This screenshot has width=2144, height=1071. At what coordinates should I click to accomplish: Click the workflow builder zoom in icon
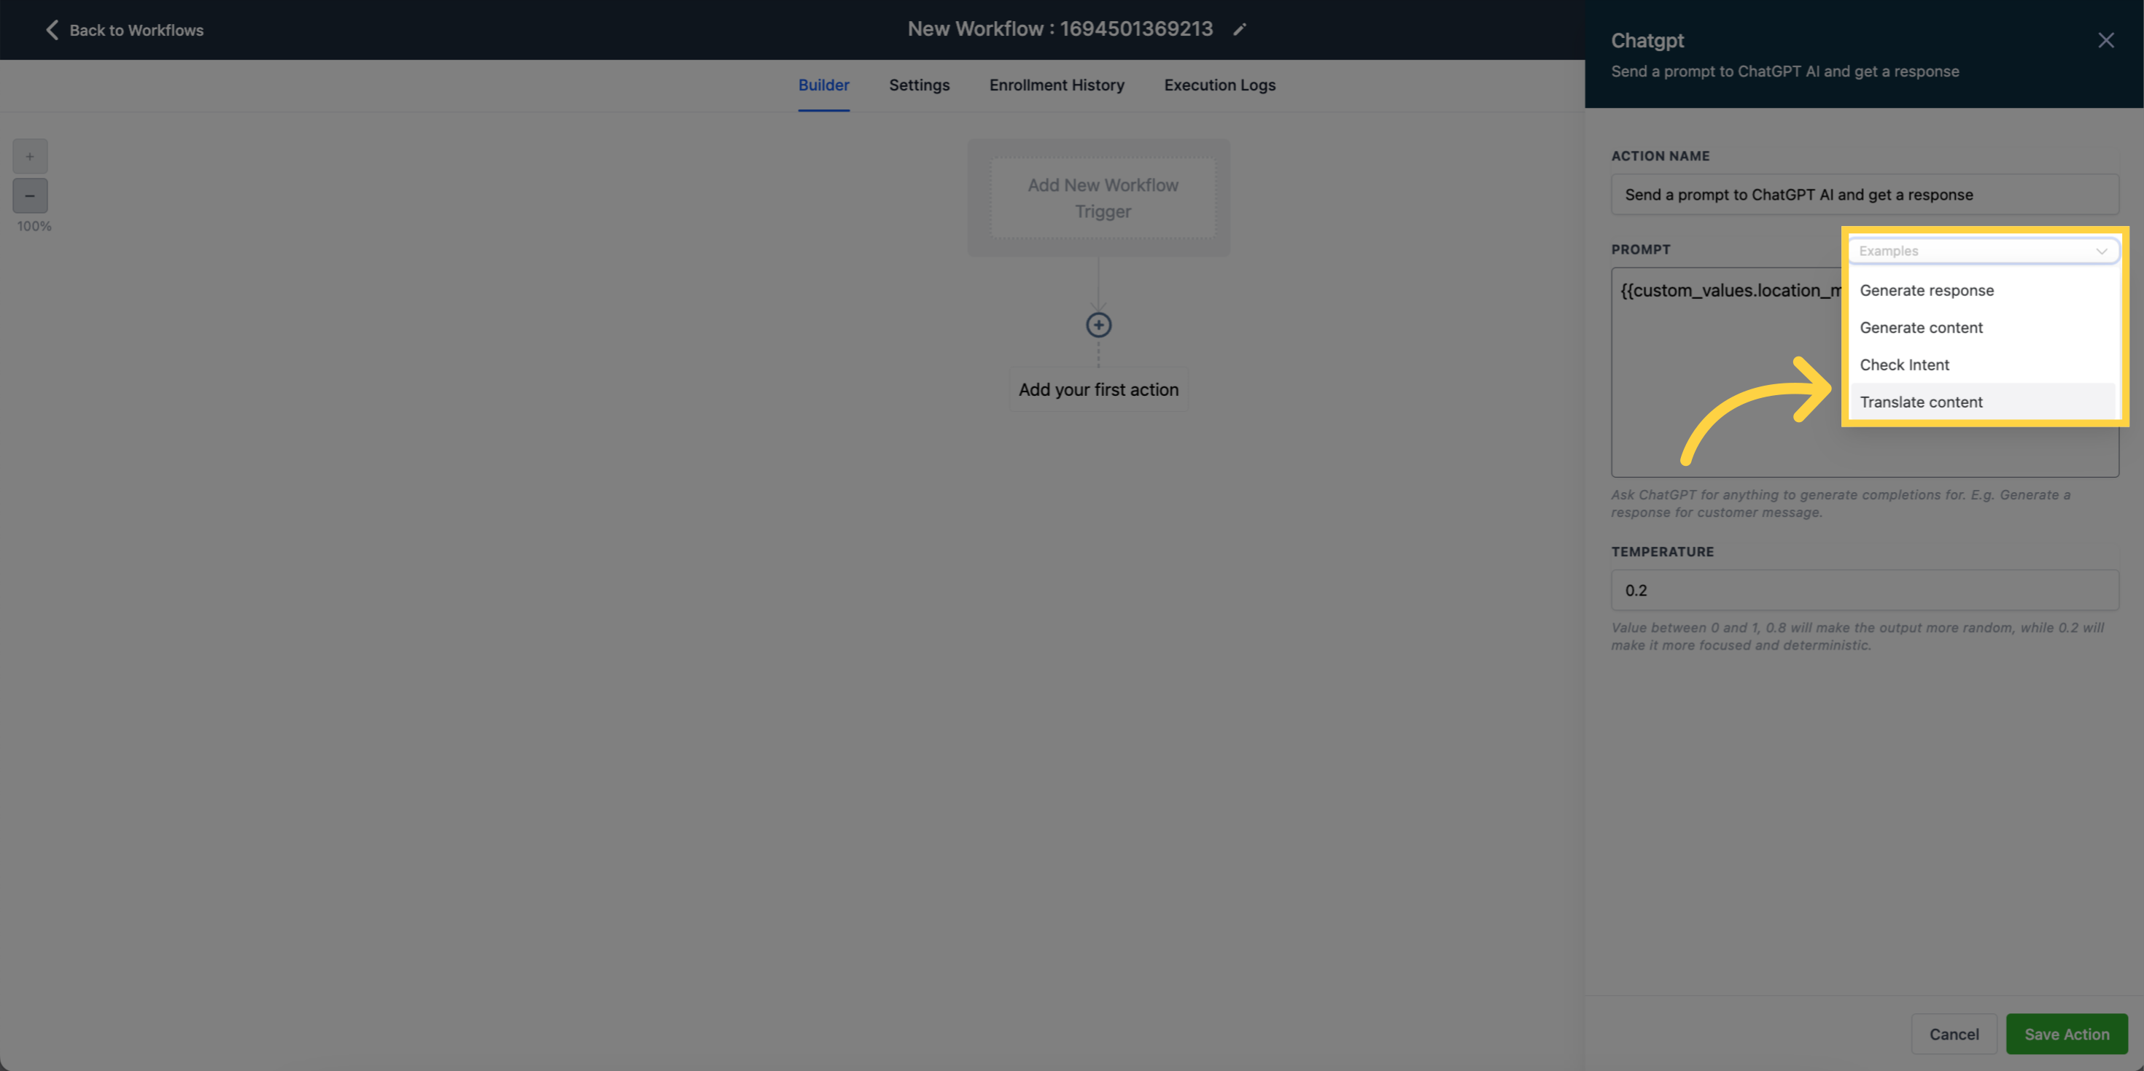(30, 155)
